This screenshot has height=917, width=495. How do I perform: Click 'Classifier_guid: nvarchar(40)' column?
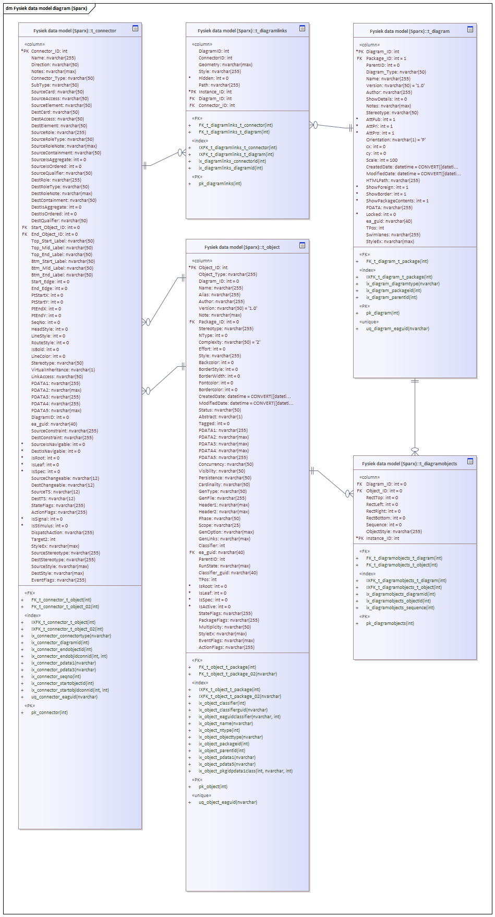[x=228, y=573]
